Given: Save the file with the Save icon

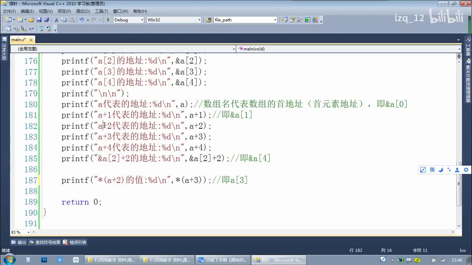Looking at the screenshot, I should [x=39, y=20].
